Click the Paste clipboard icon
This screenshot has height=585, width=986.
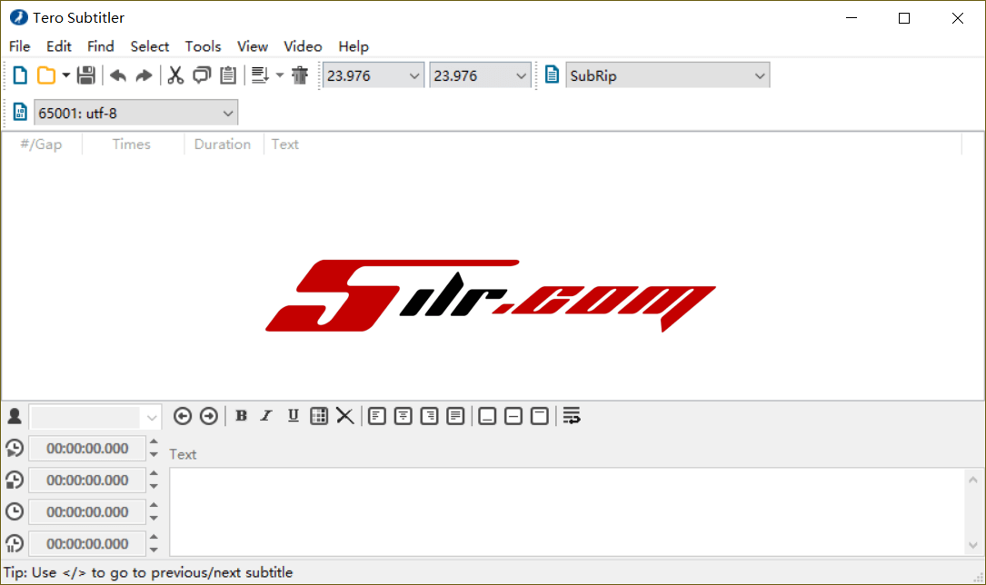click(x=228, y=76)
